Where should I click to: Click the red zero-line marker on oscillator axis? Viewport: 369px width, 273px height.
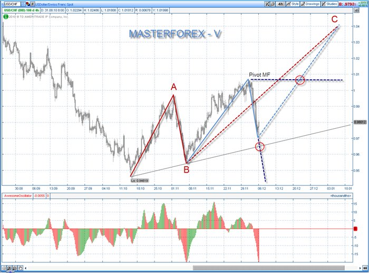(355, 229)
